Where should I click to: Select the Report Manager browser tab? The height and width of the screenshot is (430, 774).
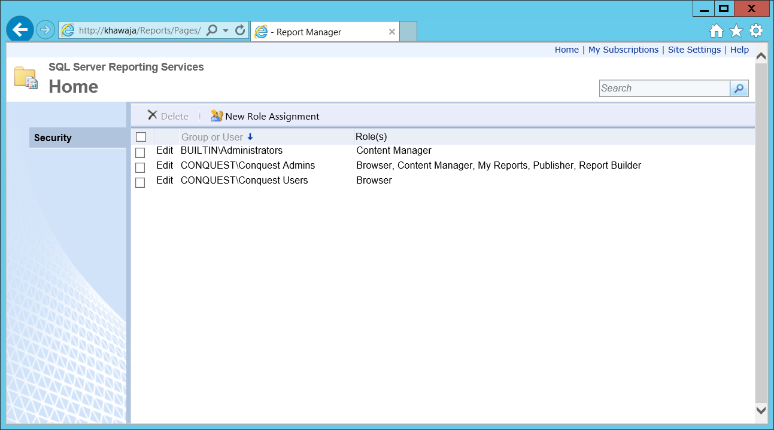pos(325,32)
